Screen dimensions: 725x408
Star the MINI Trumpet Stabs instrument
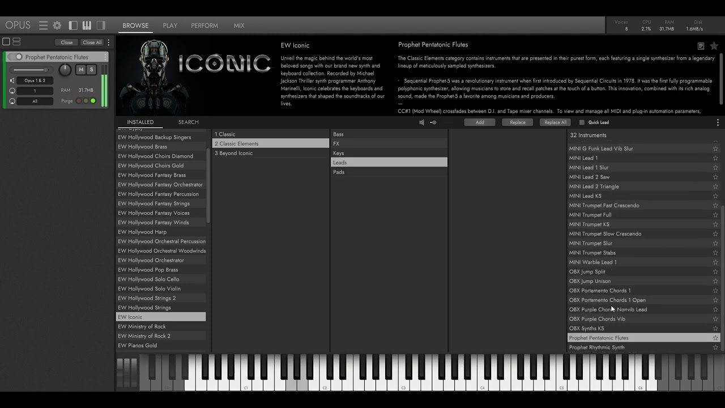[x=715, y=253]
